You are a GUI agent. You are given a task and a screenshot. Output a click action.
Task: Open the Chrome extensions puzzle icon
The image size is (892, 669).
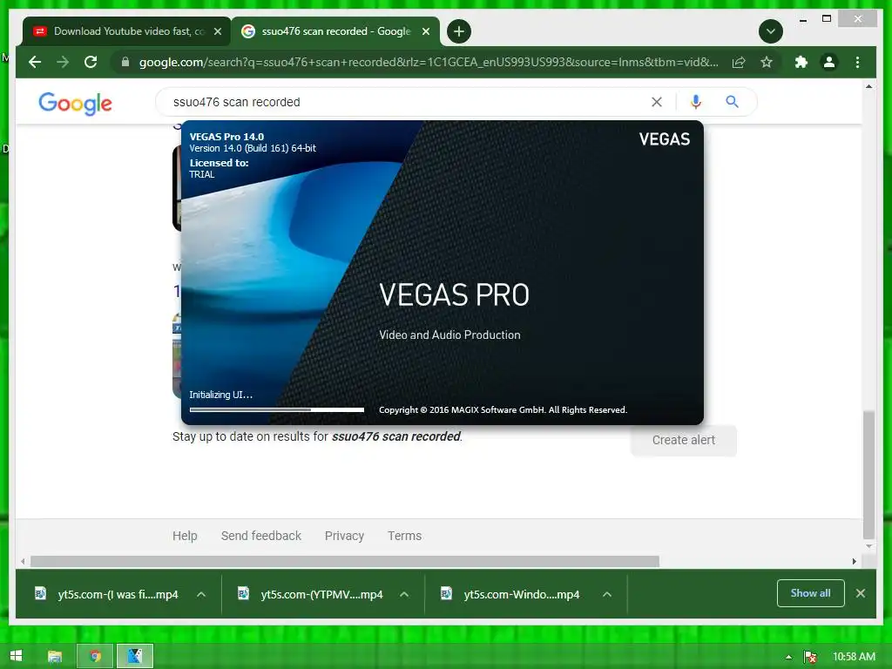click(x=801, y=62)
